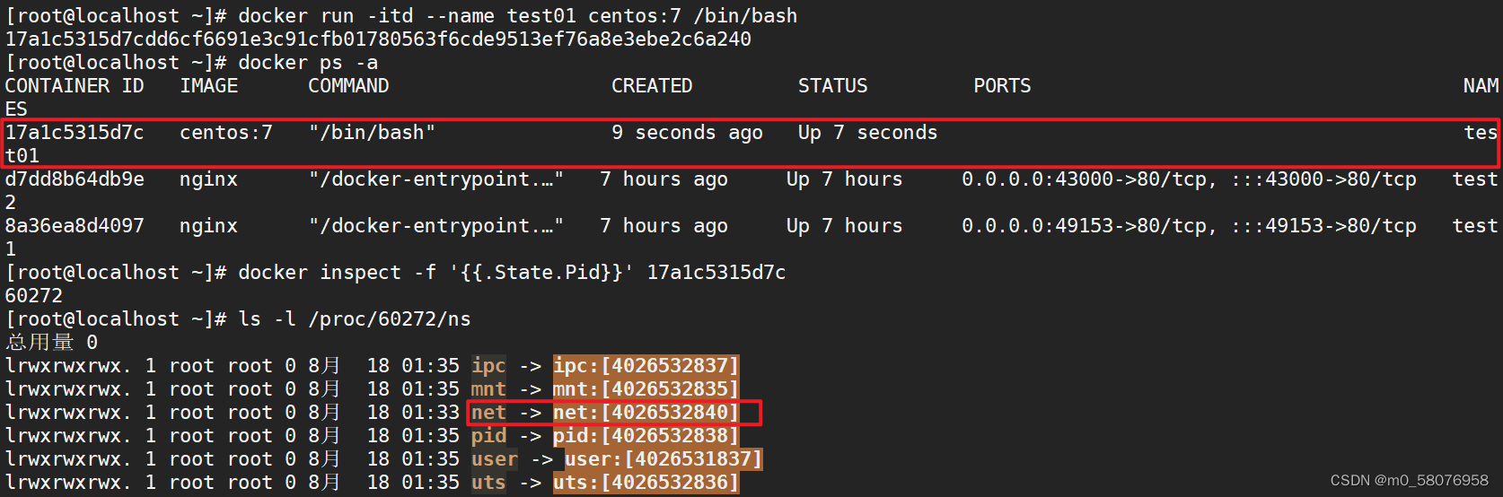The height and width of the screenshot is (497, 1503).
Task: Click the 'ls -l /proc/60272/ns' command
Action: (355, 319)
